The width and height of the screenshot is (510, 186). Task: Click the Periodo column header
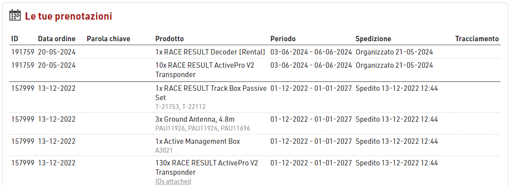(x=283, y=39)
